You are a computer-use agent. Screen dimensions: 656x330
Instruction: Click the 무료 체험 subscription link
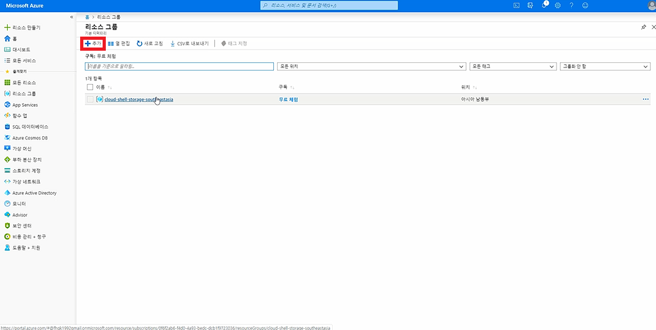(289, 100)
